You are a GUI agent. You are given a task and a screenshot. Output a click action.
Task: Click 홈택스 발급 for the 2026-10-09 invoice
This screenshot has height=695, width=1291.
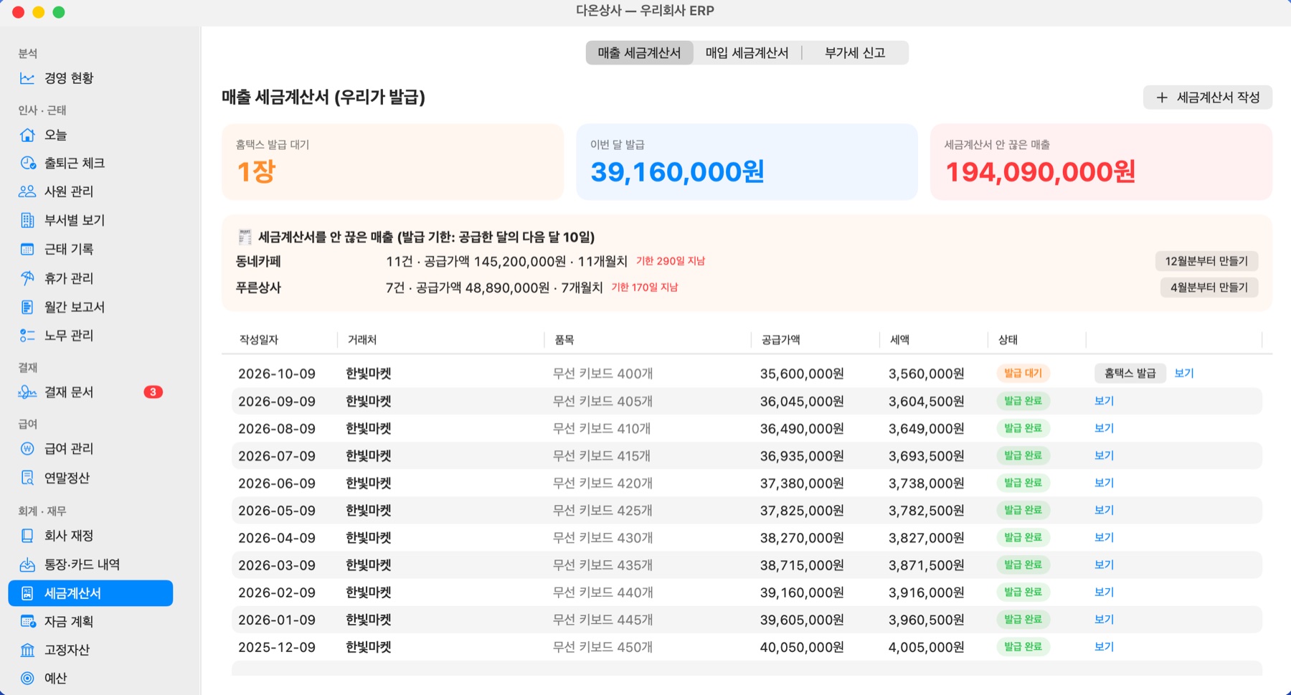pos(1130,373)
